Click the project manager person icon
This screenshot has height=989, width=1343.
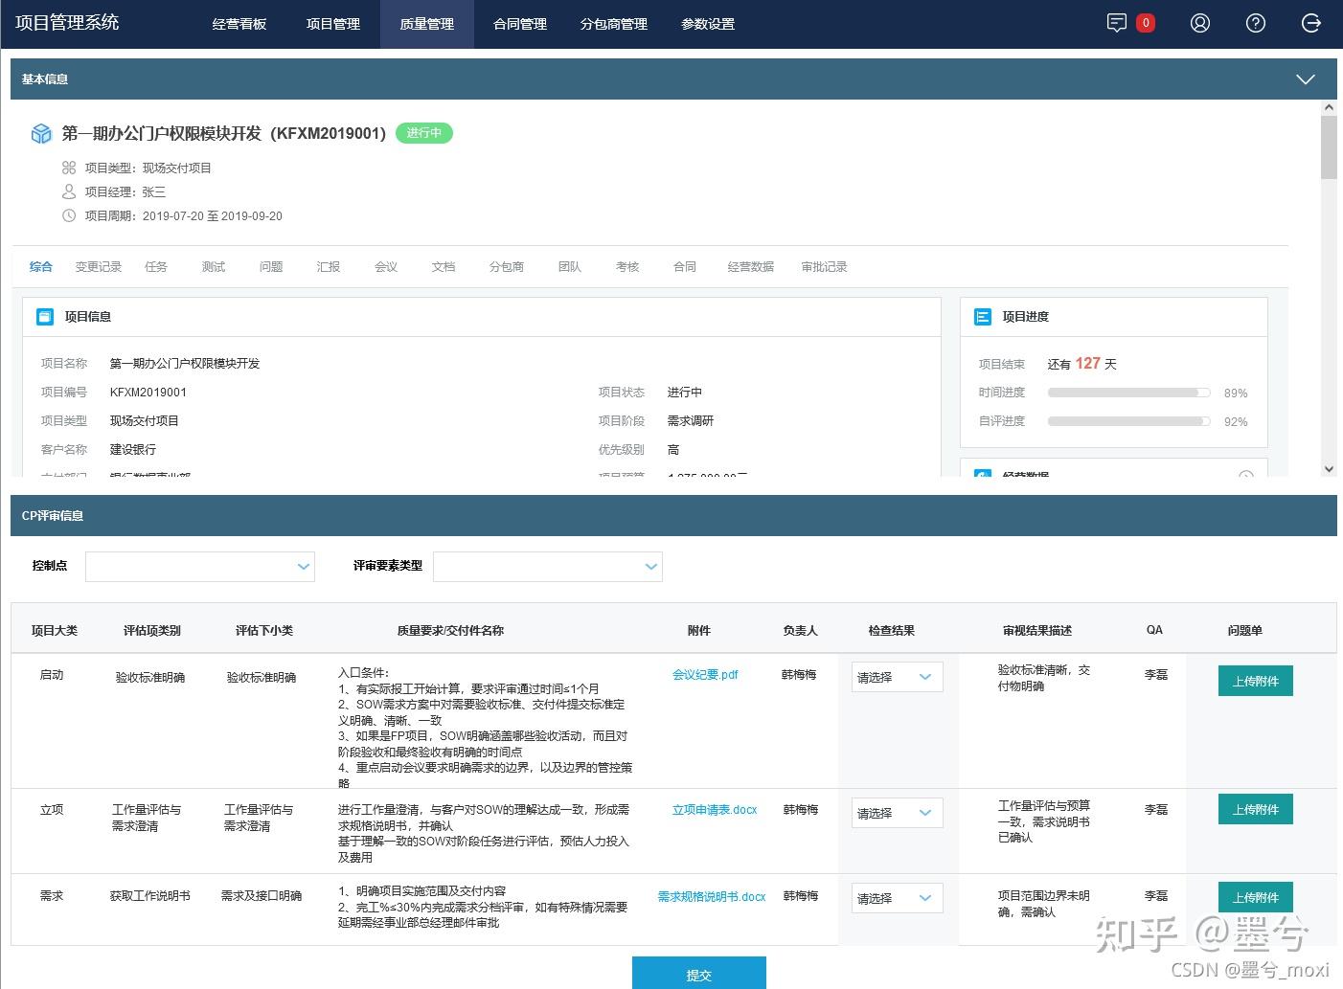(69, 191)
